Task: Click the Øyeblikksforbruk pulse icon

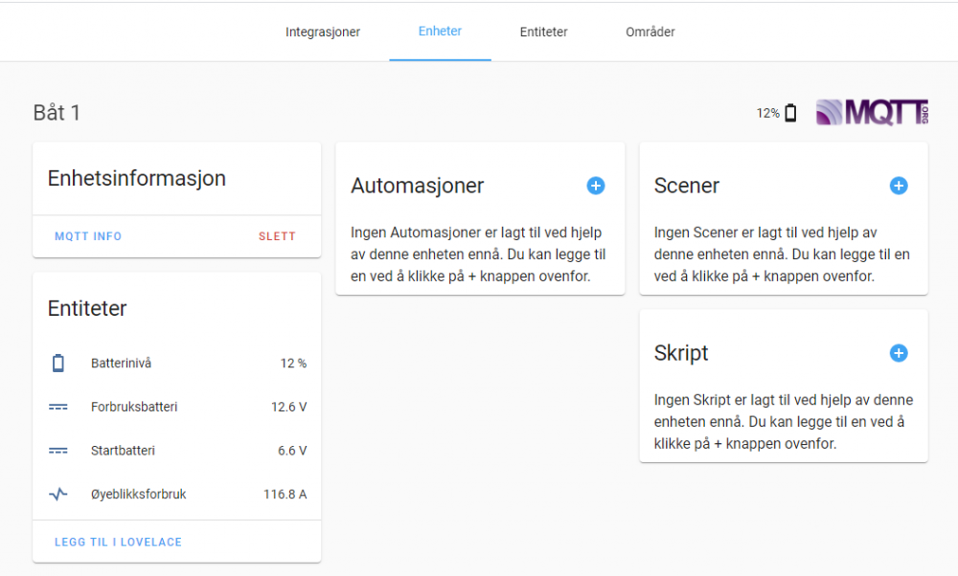Action: tap(58, 495)
